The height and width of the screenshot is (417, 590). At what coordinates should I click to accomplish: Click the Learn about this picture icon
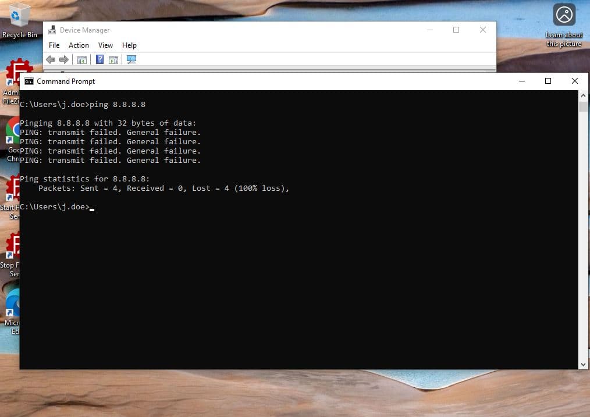click(564, 16)
